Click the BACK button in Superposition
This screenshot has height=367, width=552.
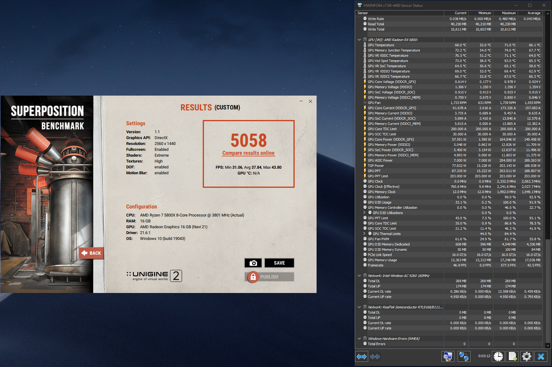pyautogui.click(x=91, y=253)
